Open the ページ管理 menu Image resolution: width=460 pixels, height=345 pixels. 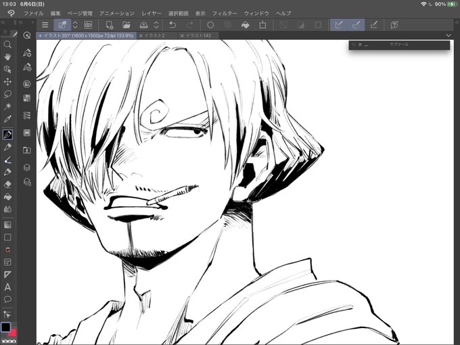point(80,14)
